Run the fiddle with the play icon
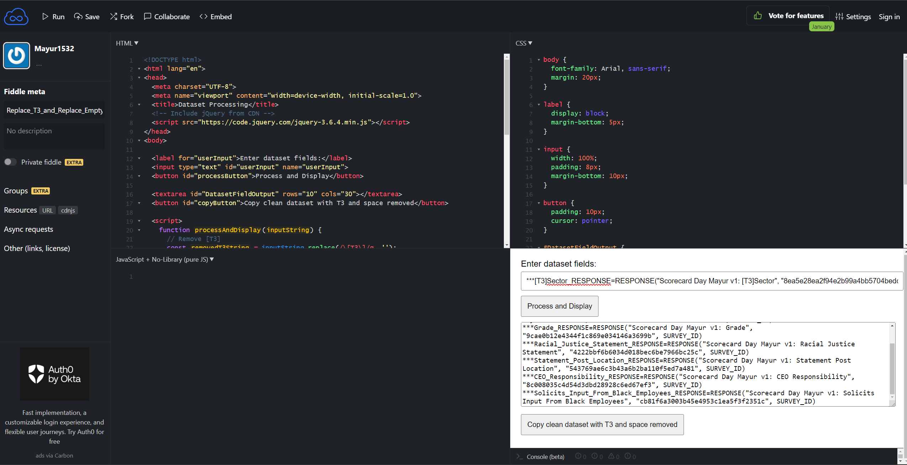 coord(45,16)
